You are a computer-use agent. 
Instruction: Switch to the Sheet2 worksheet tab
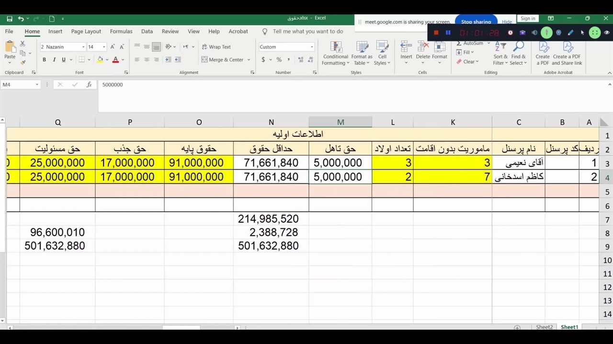(x=544, y=327)
